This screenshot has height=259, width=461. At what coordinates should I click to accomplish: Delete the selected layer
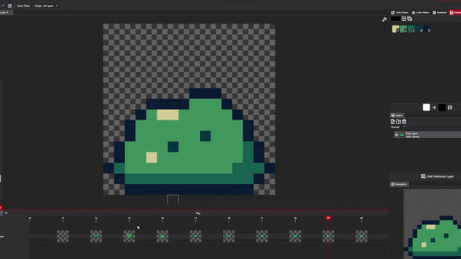(x=404, y=122)
